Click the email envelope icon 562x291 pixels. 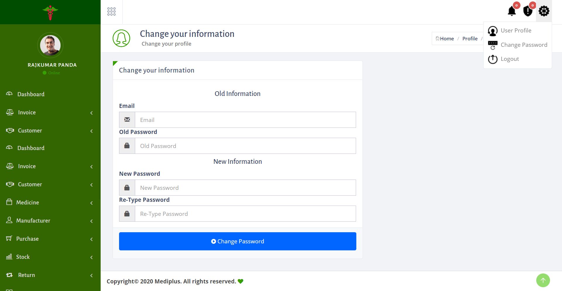pyautogui.click(x=127, y=120)
